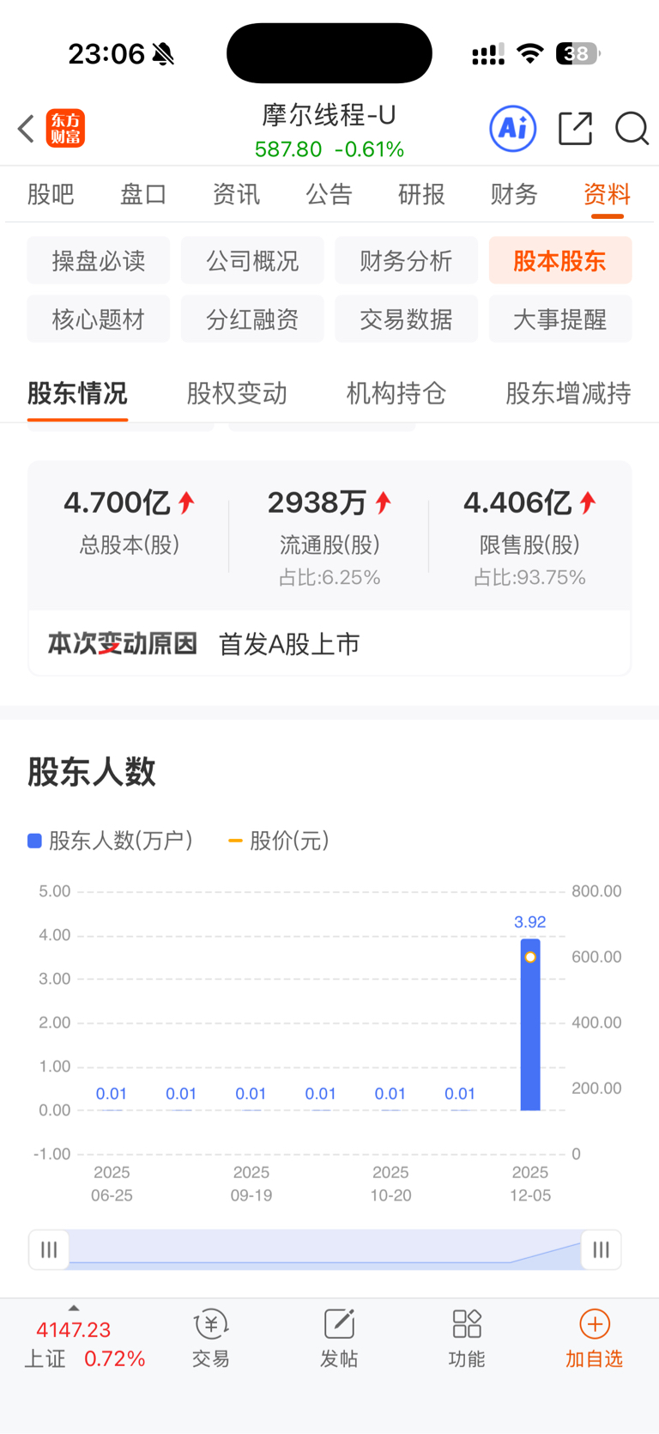Open the 功能 grid icon

tap(467, 1324)
